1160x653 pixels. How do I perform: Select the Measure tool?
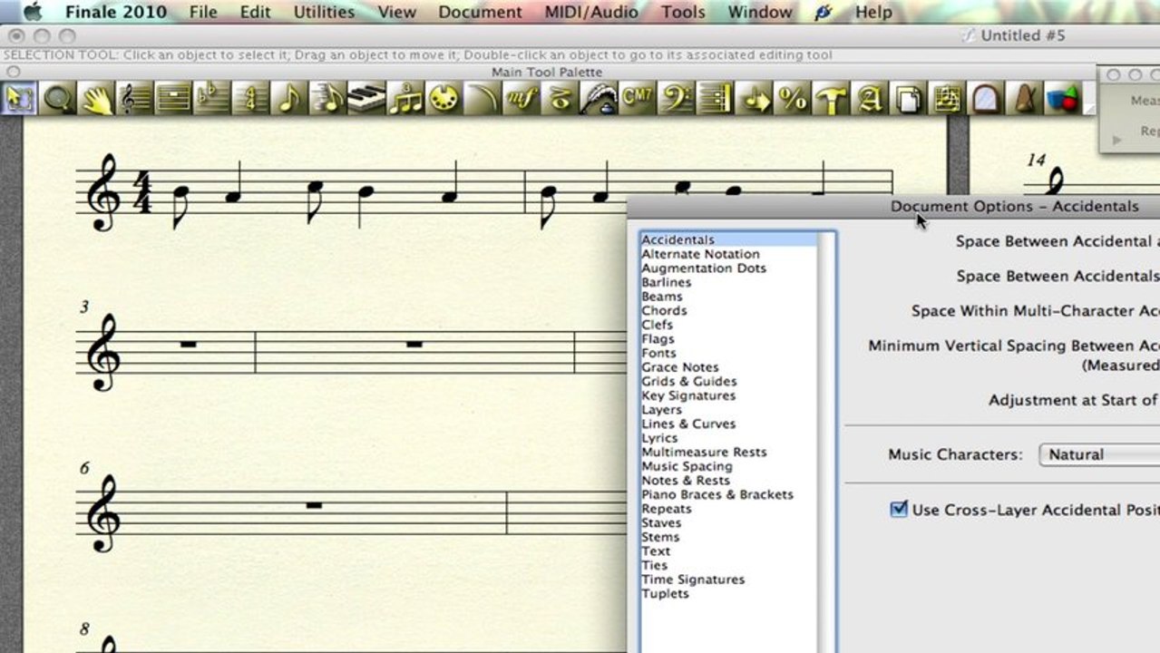tap(173, 98)
